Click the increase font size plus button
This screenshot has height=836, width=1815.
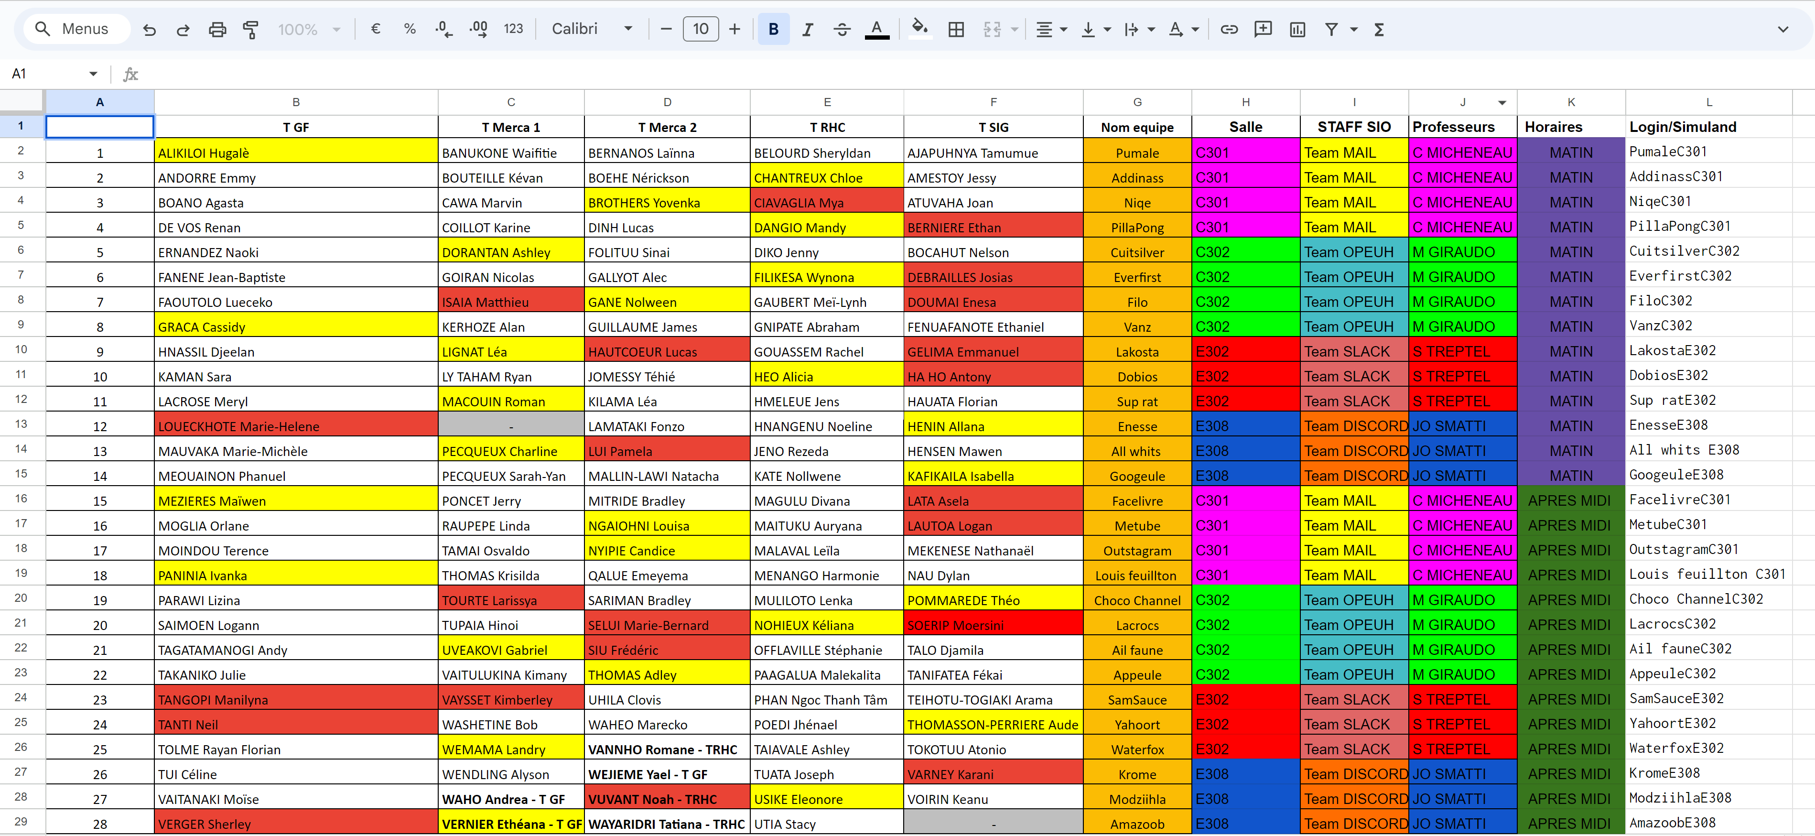coord(734,29)
